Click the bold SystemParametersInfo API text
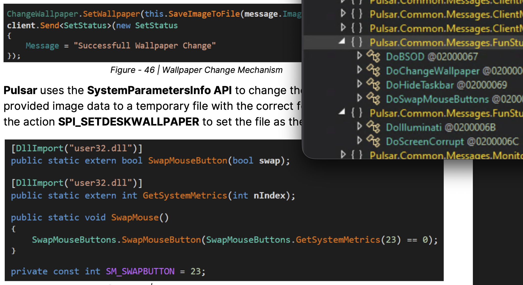 pos(159,90)
